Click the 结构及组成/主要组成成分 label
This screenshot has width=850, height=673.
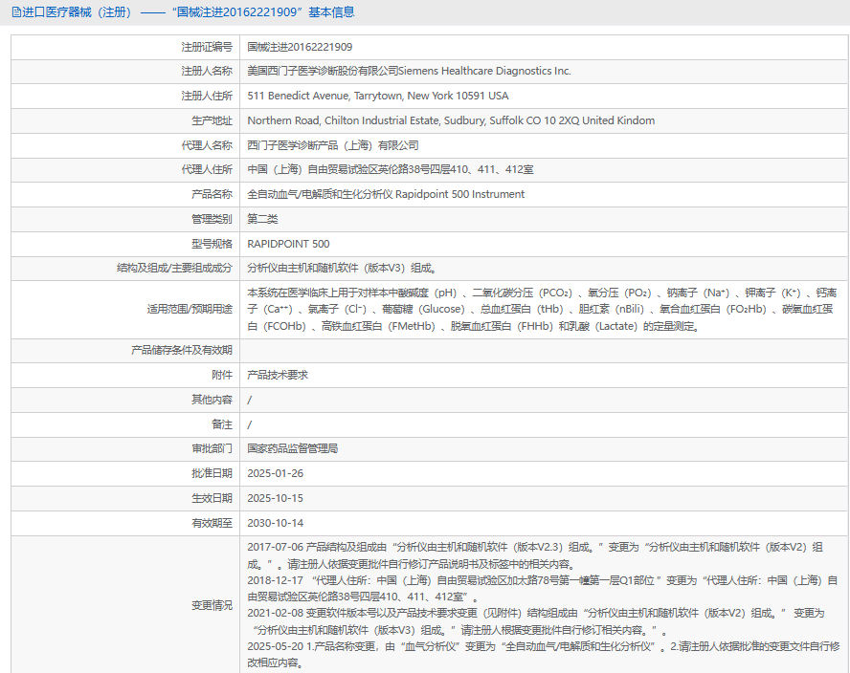point(174,268)
